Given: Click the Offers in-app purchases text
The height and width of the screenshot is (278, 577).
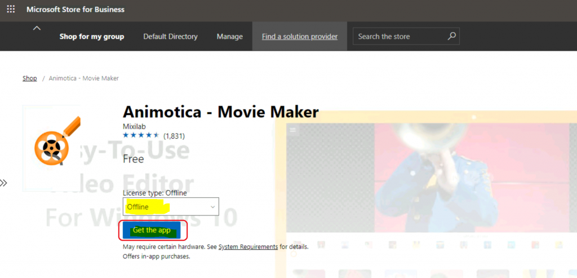Looking at the screenshot, I should tap(157, 256).
